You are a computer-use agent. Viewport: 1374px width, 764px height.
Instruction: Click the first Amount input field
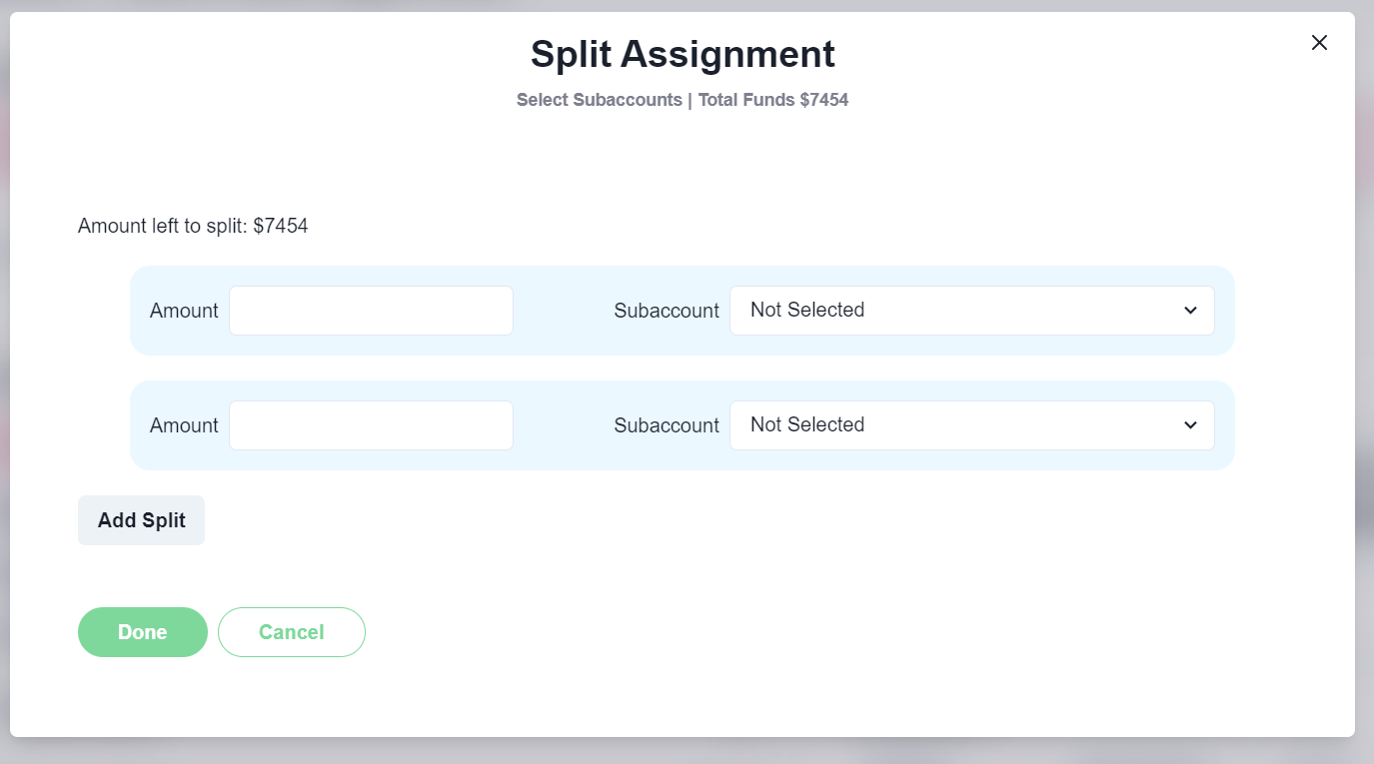coord(371,311)
